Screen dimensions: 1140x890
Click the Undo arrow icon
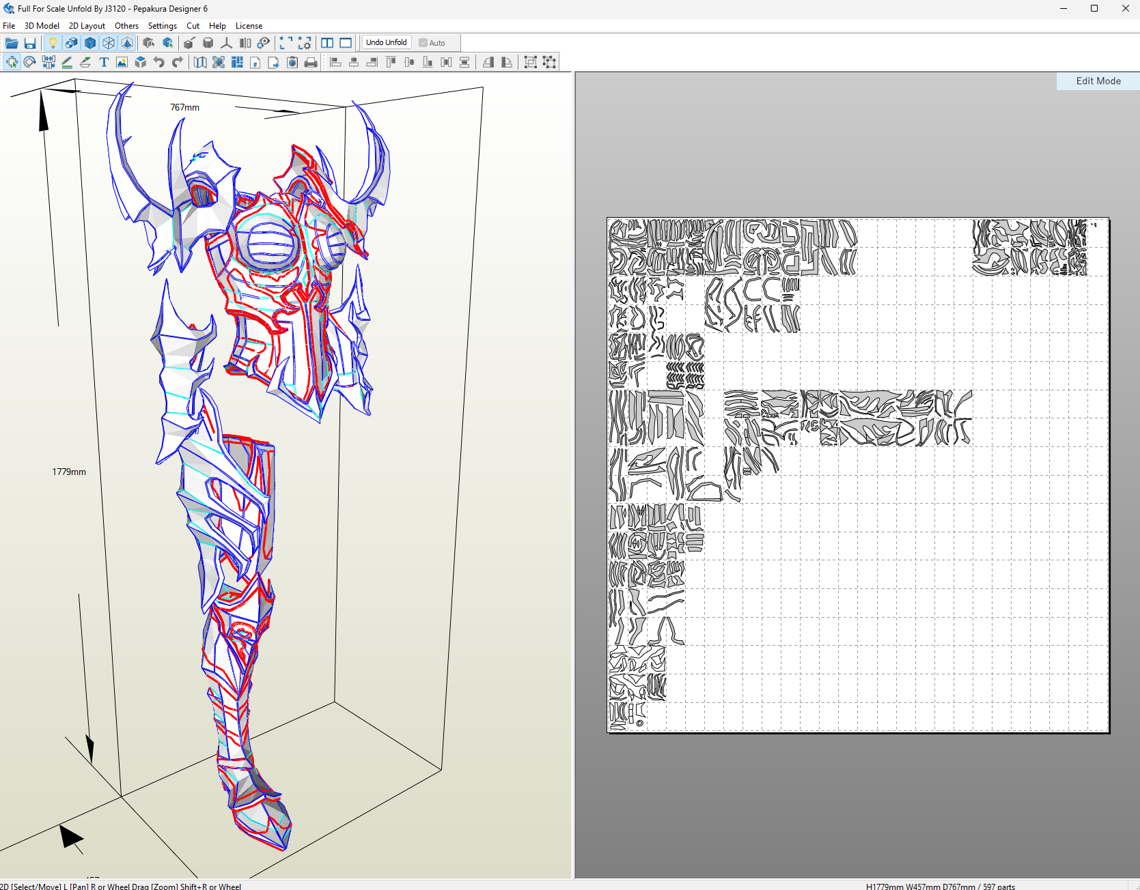tap(159, 62)
